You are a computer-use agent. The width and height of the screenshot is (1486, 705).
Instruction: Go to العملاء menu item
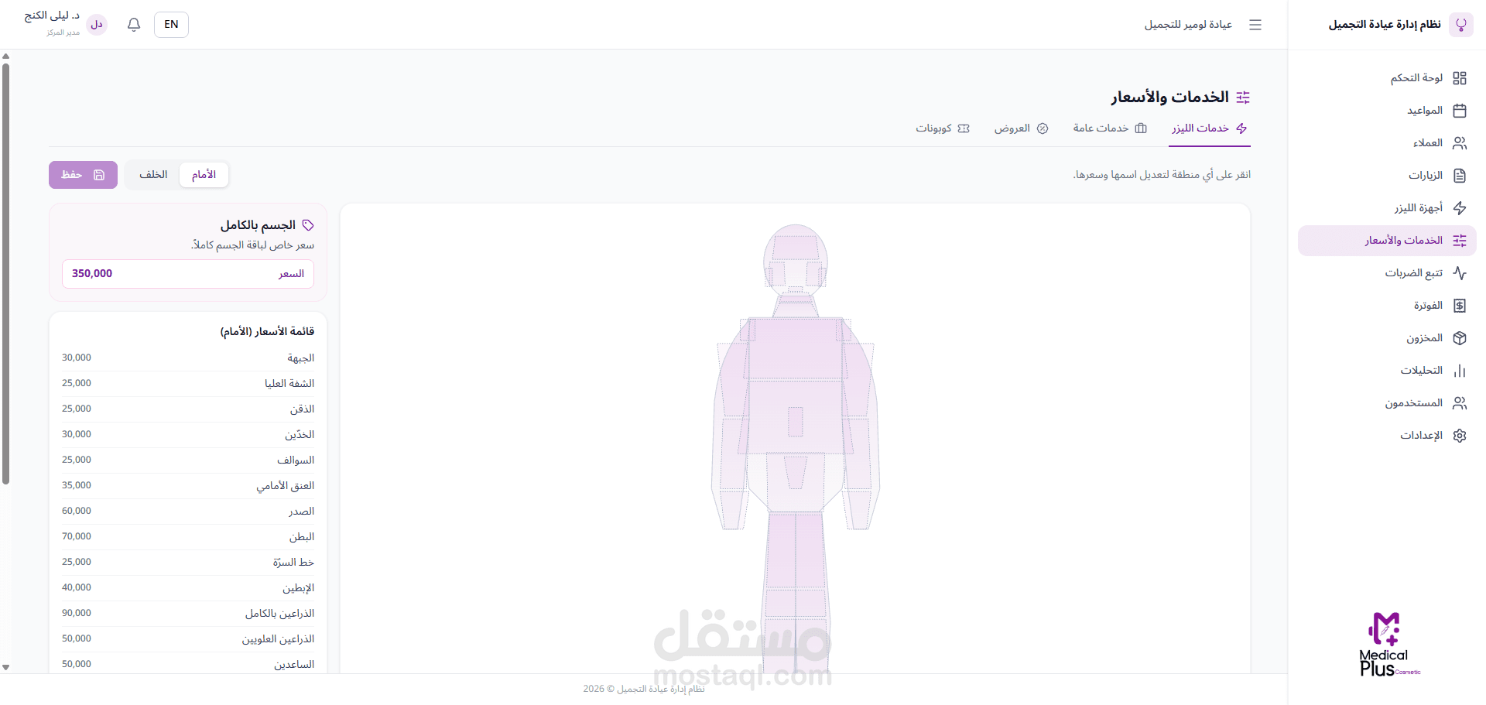1387,143
